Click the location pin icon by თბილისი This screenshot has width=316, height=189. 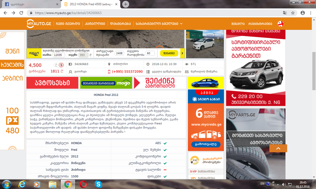tap(109, 64)
